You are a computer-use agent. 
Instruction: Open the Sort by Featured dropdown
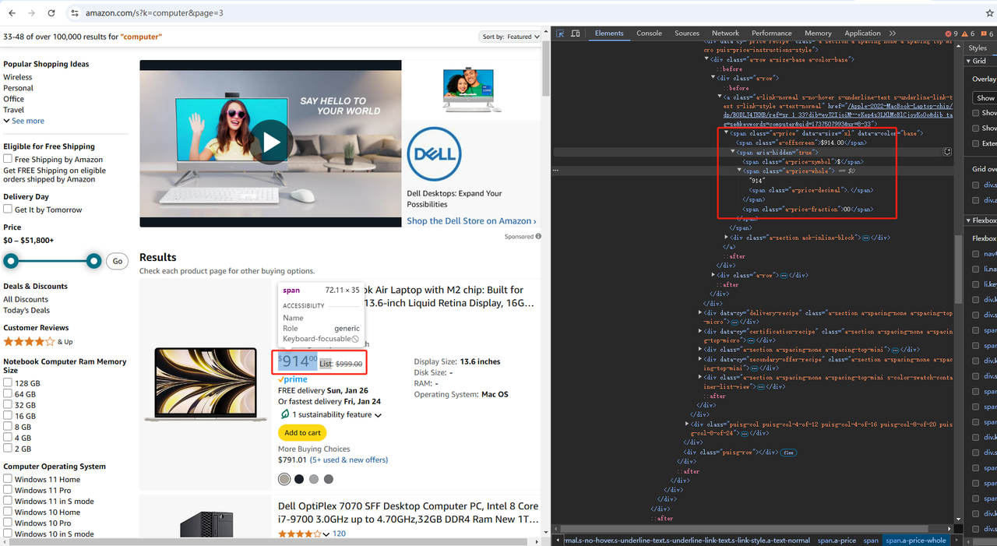point(510,37)
